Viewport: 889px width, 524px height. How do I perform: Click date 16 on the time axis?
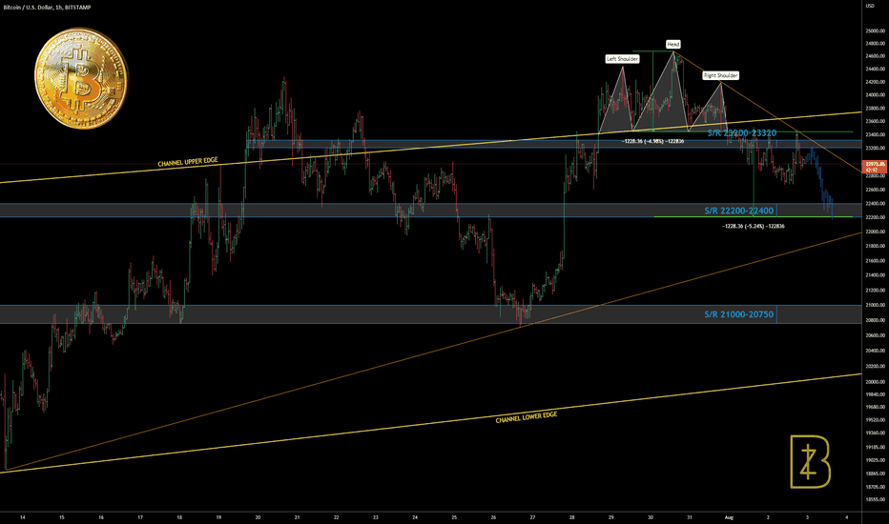(101, 517)
